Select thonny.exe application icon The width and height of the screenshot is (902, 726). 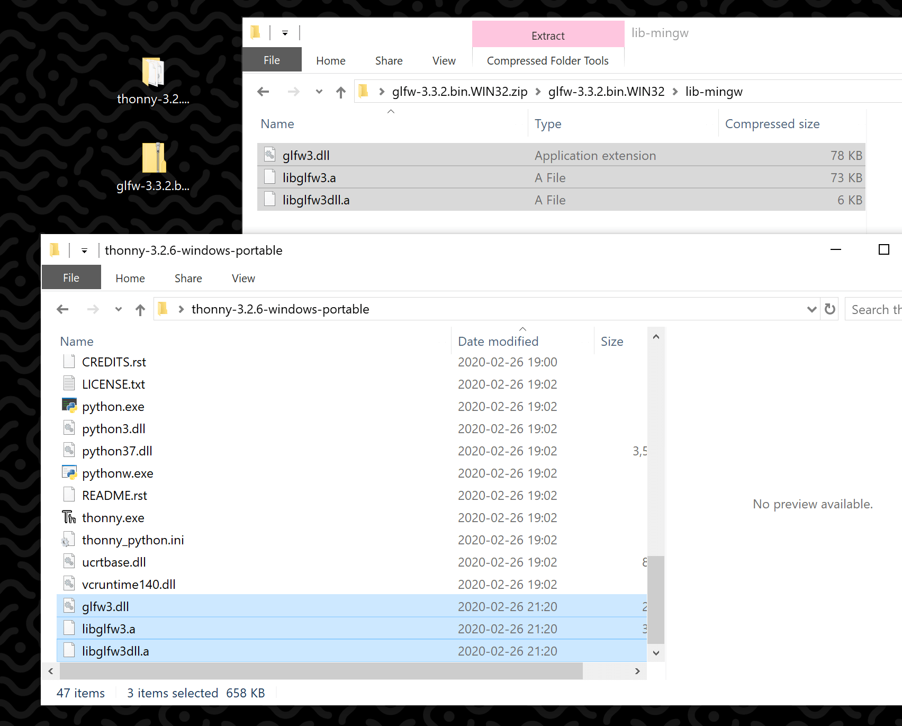pos(69,517)
